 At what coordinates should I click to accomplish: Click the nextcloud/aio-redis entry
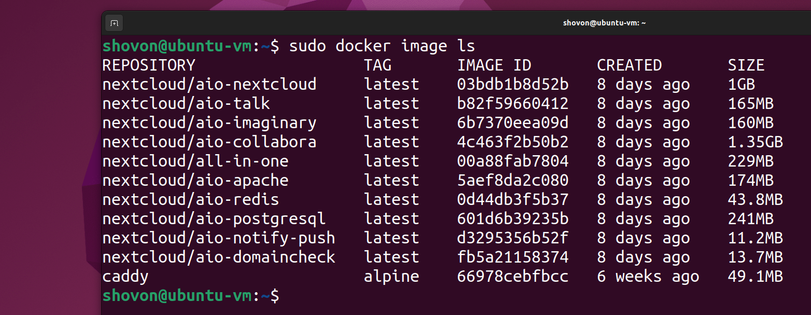[191, 199]
